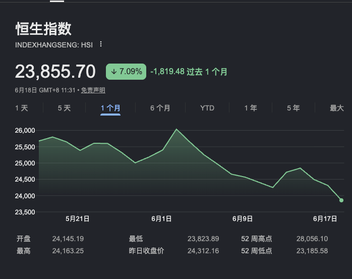Screen dimensions: 352x279
Task: Click the 52-week high 28,056.10
Action: pos(312,239)
